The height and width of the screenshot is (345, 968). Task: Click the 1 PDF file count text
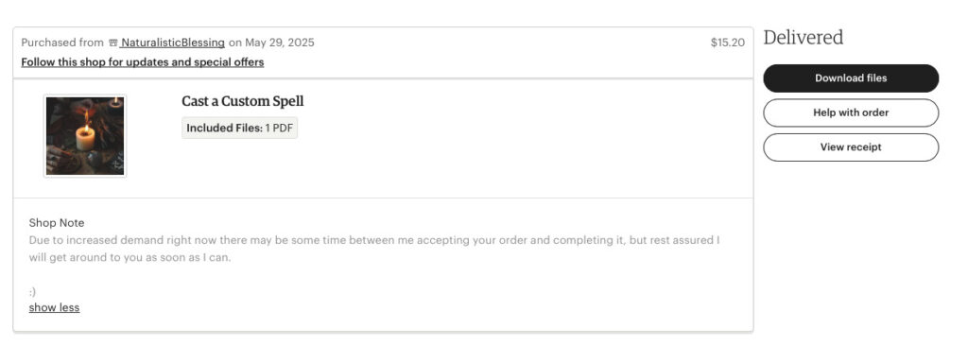coord(279,129)
